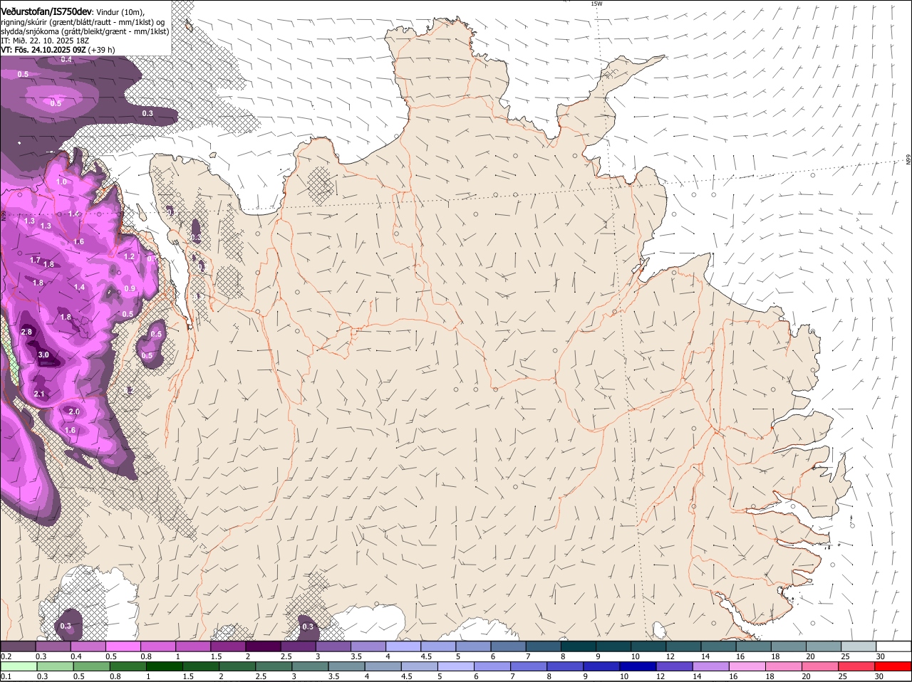Pick the 10–12 deep navy rain swatch

638,666
